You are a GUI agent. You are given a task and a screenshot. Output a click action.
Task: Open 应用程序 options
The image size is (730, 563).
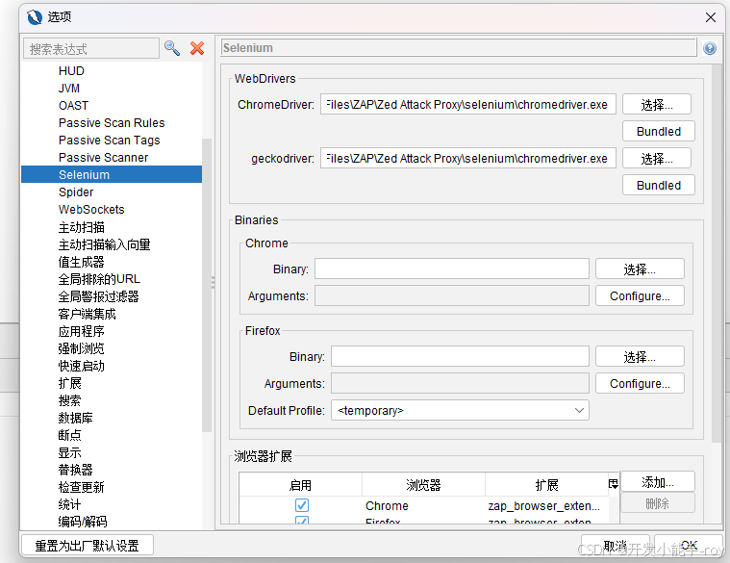[x=82, y=331]
